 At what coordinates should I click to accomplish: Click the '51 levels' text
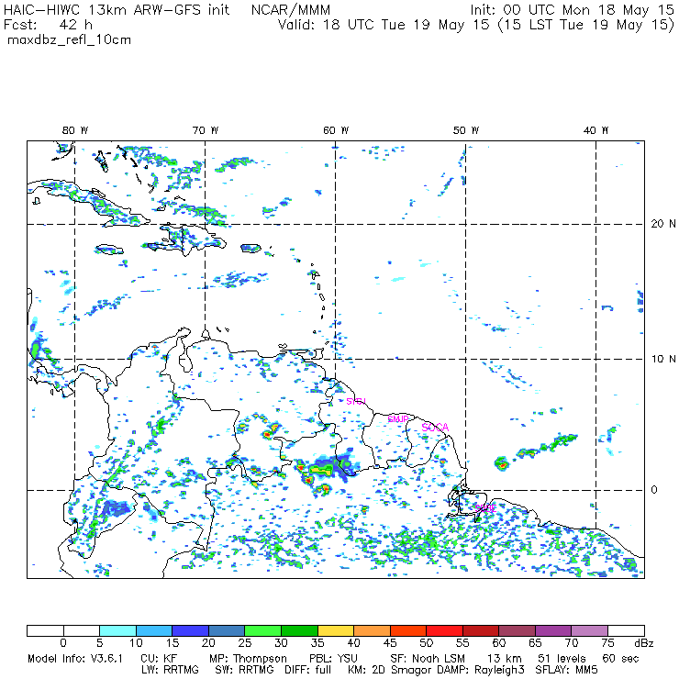[x=562, y=659]
